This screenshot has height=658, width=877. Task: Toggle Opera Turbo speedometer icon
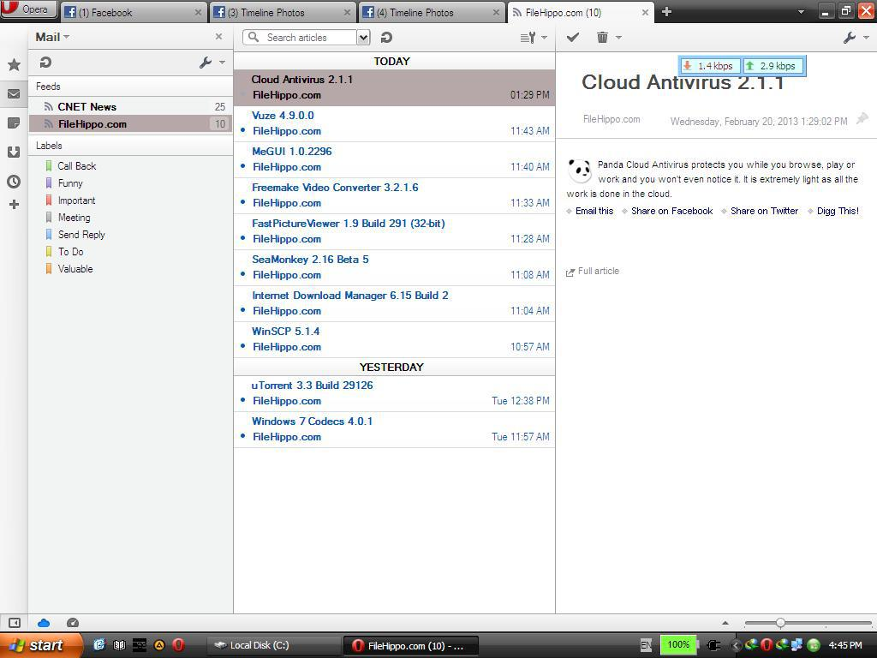click(x=73, y=623)
